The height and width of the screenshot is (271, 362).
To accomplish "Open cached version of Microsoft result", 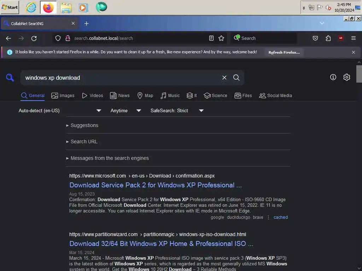I will tap(280, 217).
